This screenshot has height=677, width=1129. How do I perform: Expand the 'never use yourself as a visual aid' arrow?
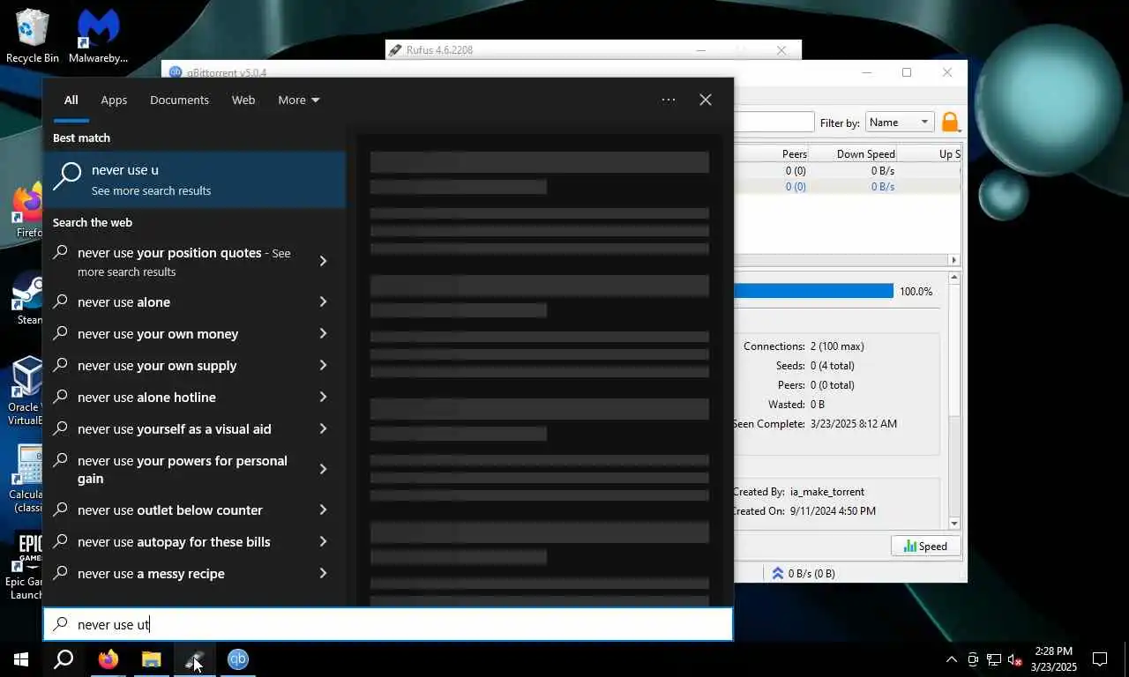(x=323, y=428)
